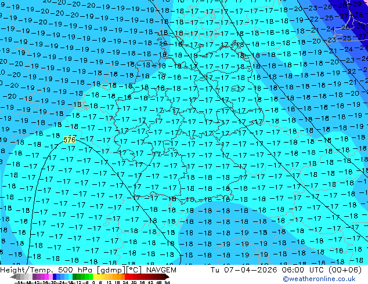This screenshot has width=368, height=284.
Task: Click the dark green legend swatch
Action: pos(75,277)
